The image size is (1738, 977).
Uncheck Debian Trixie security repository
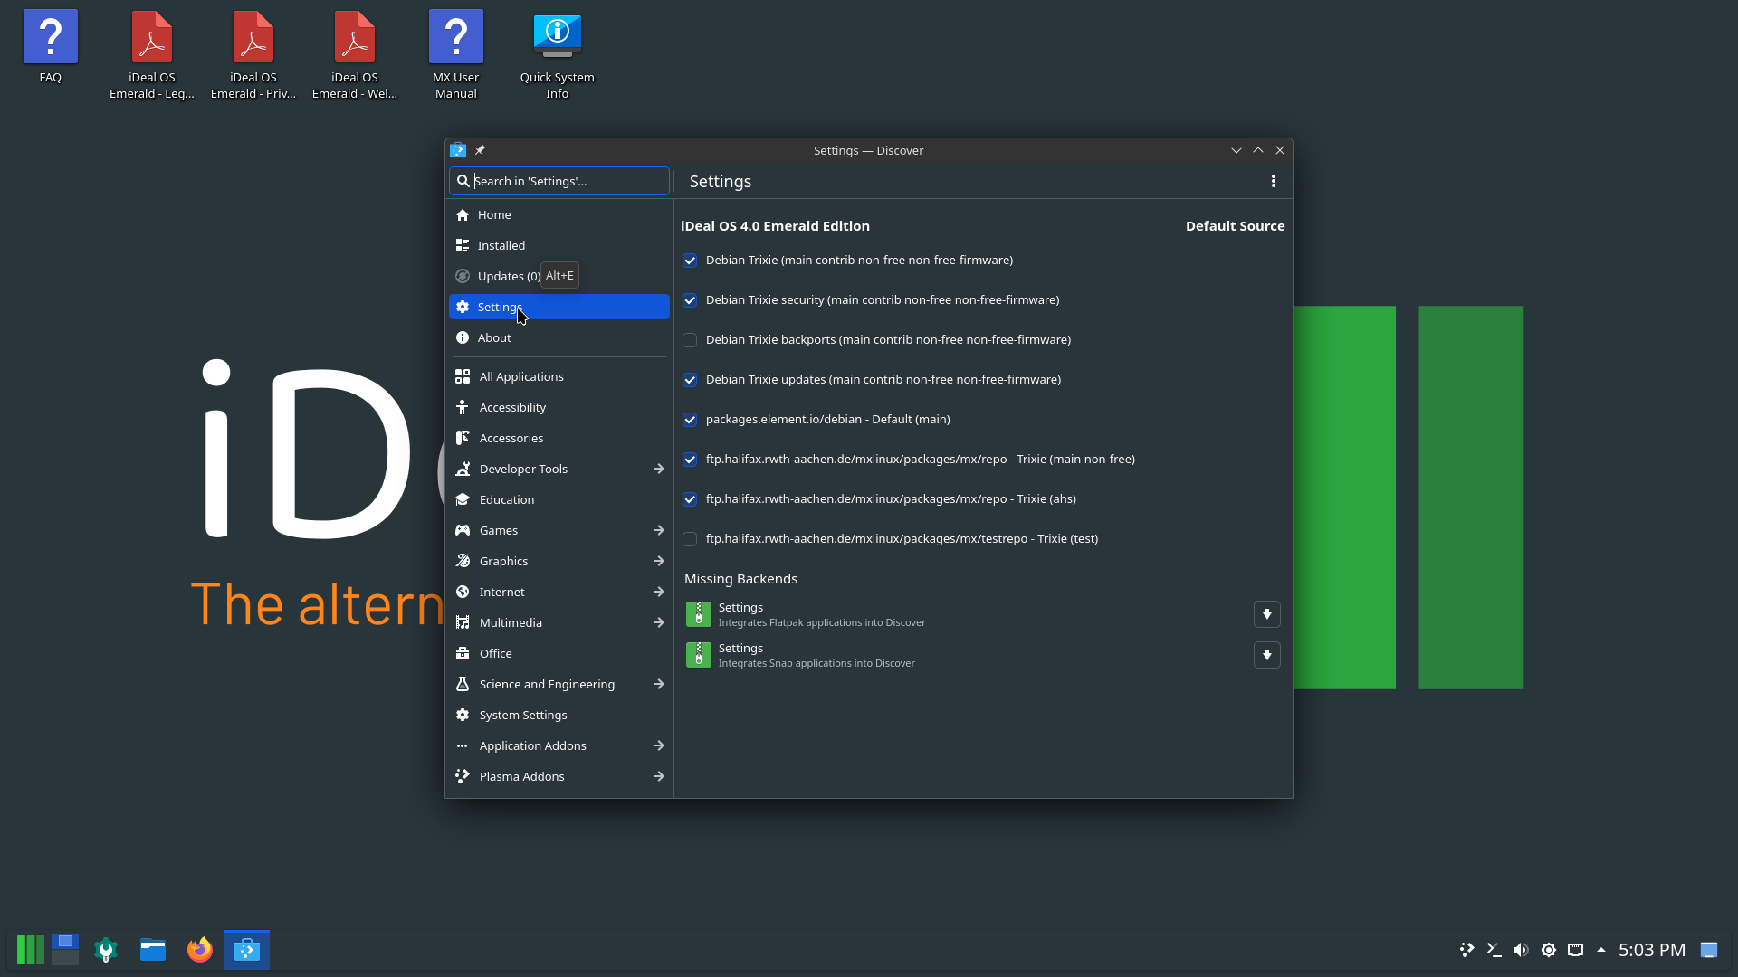(x=690, y=300)
